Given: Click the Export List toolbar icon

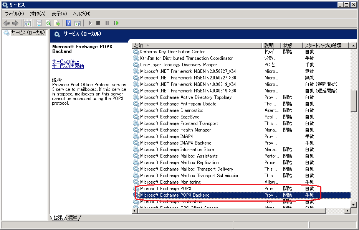Looking at the screenshot, I should [57, 23].
